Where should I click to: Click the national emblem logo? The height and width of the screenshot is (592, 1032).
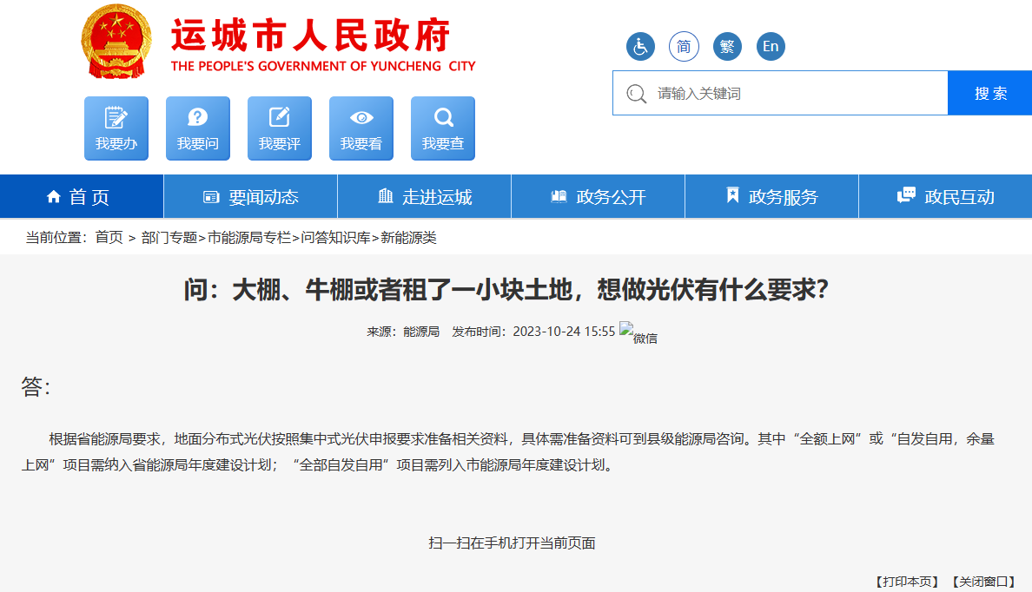[116, 42]
